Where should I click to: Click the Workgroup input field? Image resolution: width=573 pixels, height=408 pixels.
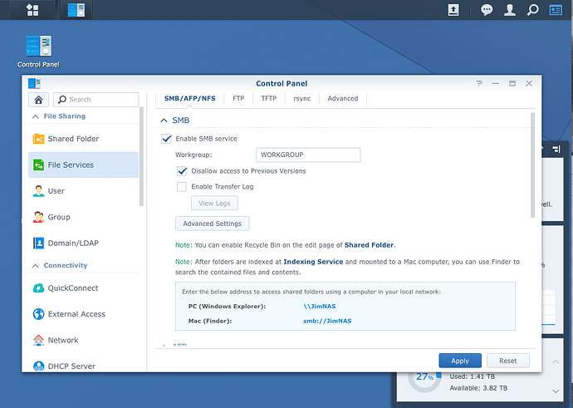(x=308, y=155)
